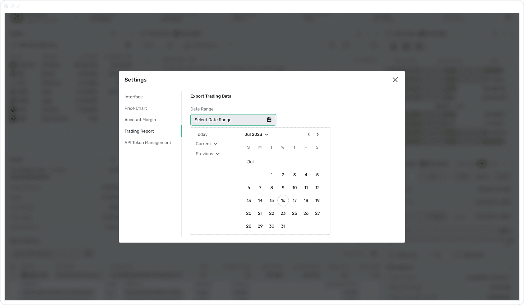Open the Jul 2023 month dropdown
Screen dimensions: 524x305
[256, 135]
